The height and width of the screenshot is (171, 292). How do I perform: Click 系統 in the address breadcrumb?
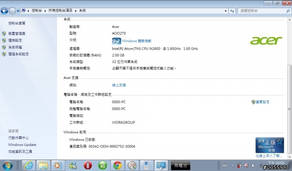pyautogui.click(x=82, y=10)
